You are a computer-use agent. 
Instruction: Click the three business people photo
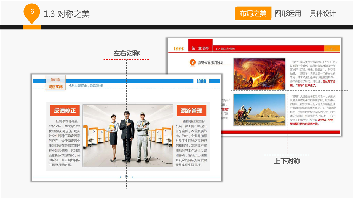(128, 136)
